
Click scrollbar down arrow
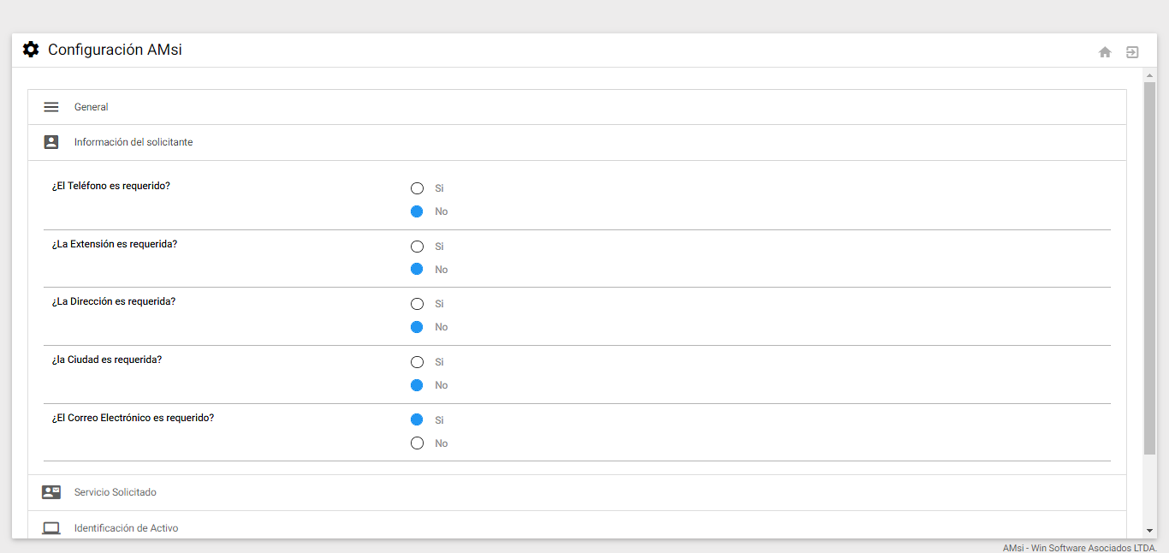click(1150, 531)
